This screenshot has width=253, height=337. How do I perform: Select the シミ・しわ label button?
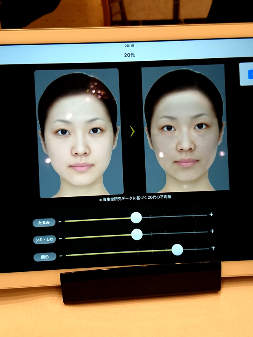44,240
